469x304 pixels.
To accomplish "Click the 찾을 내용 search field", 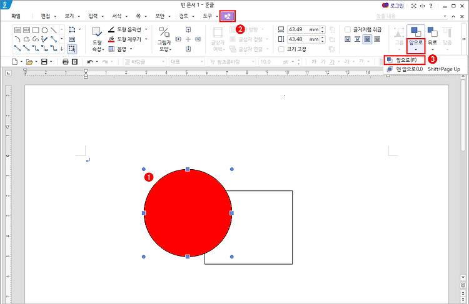I will (x=411, y=16).
